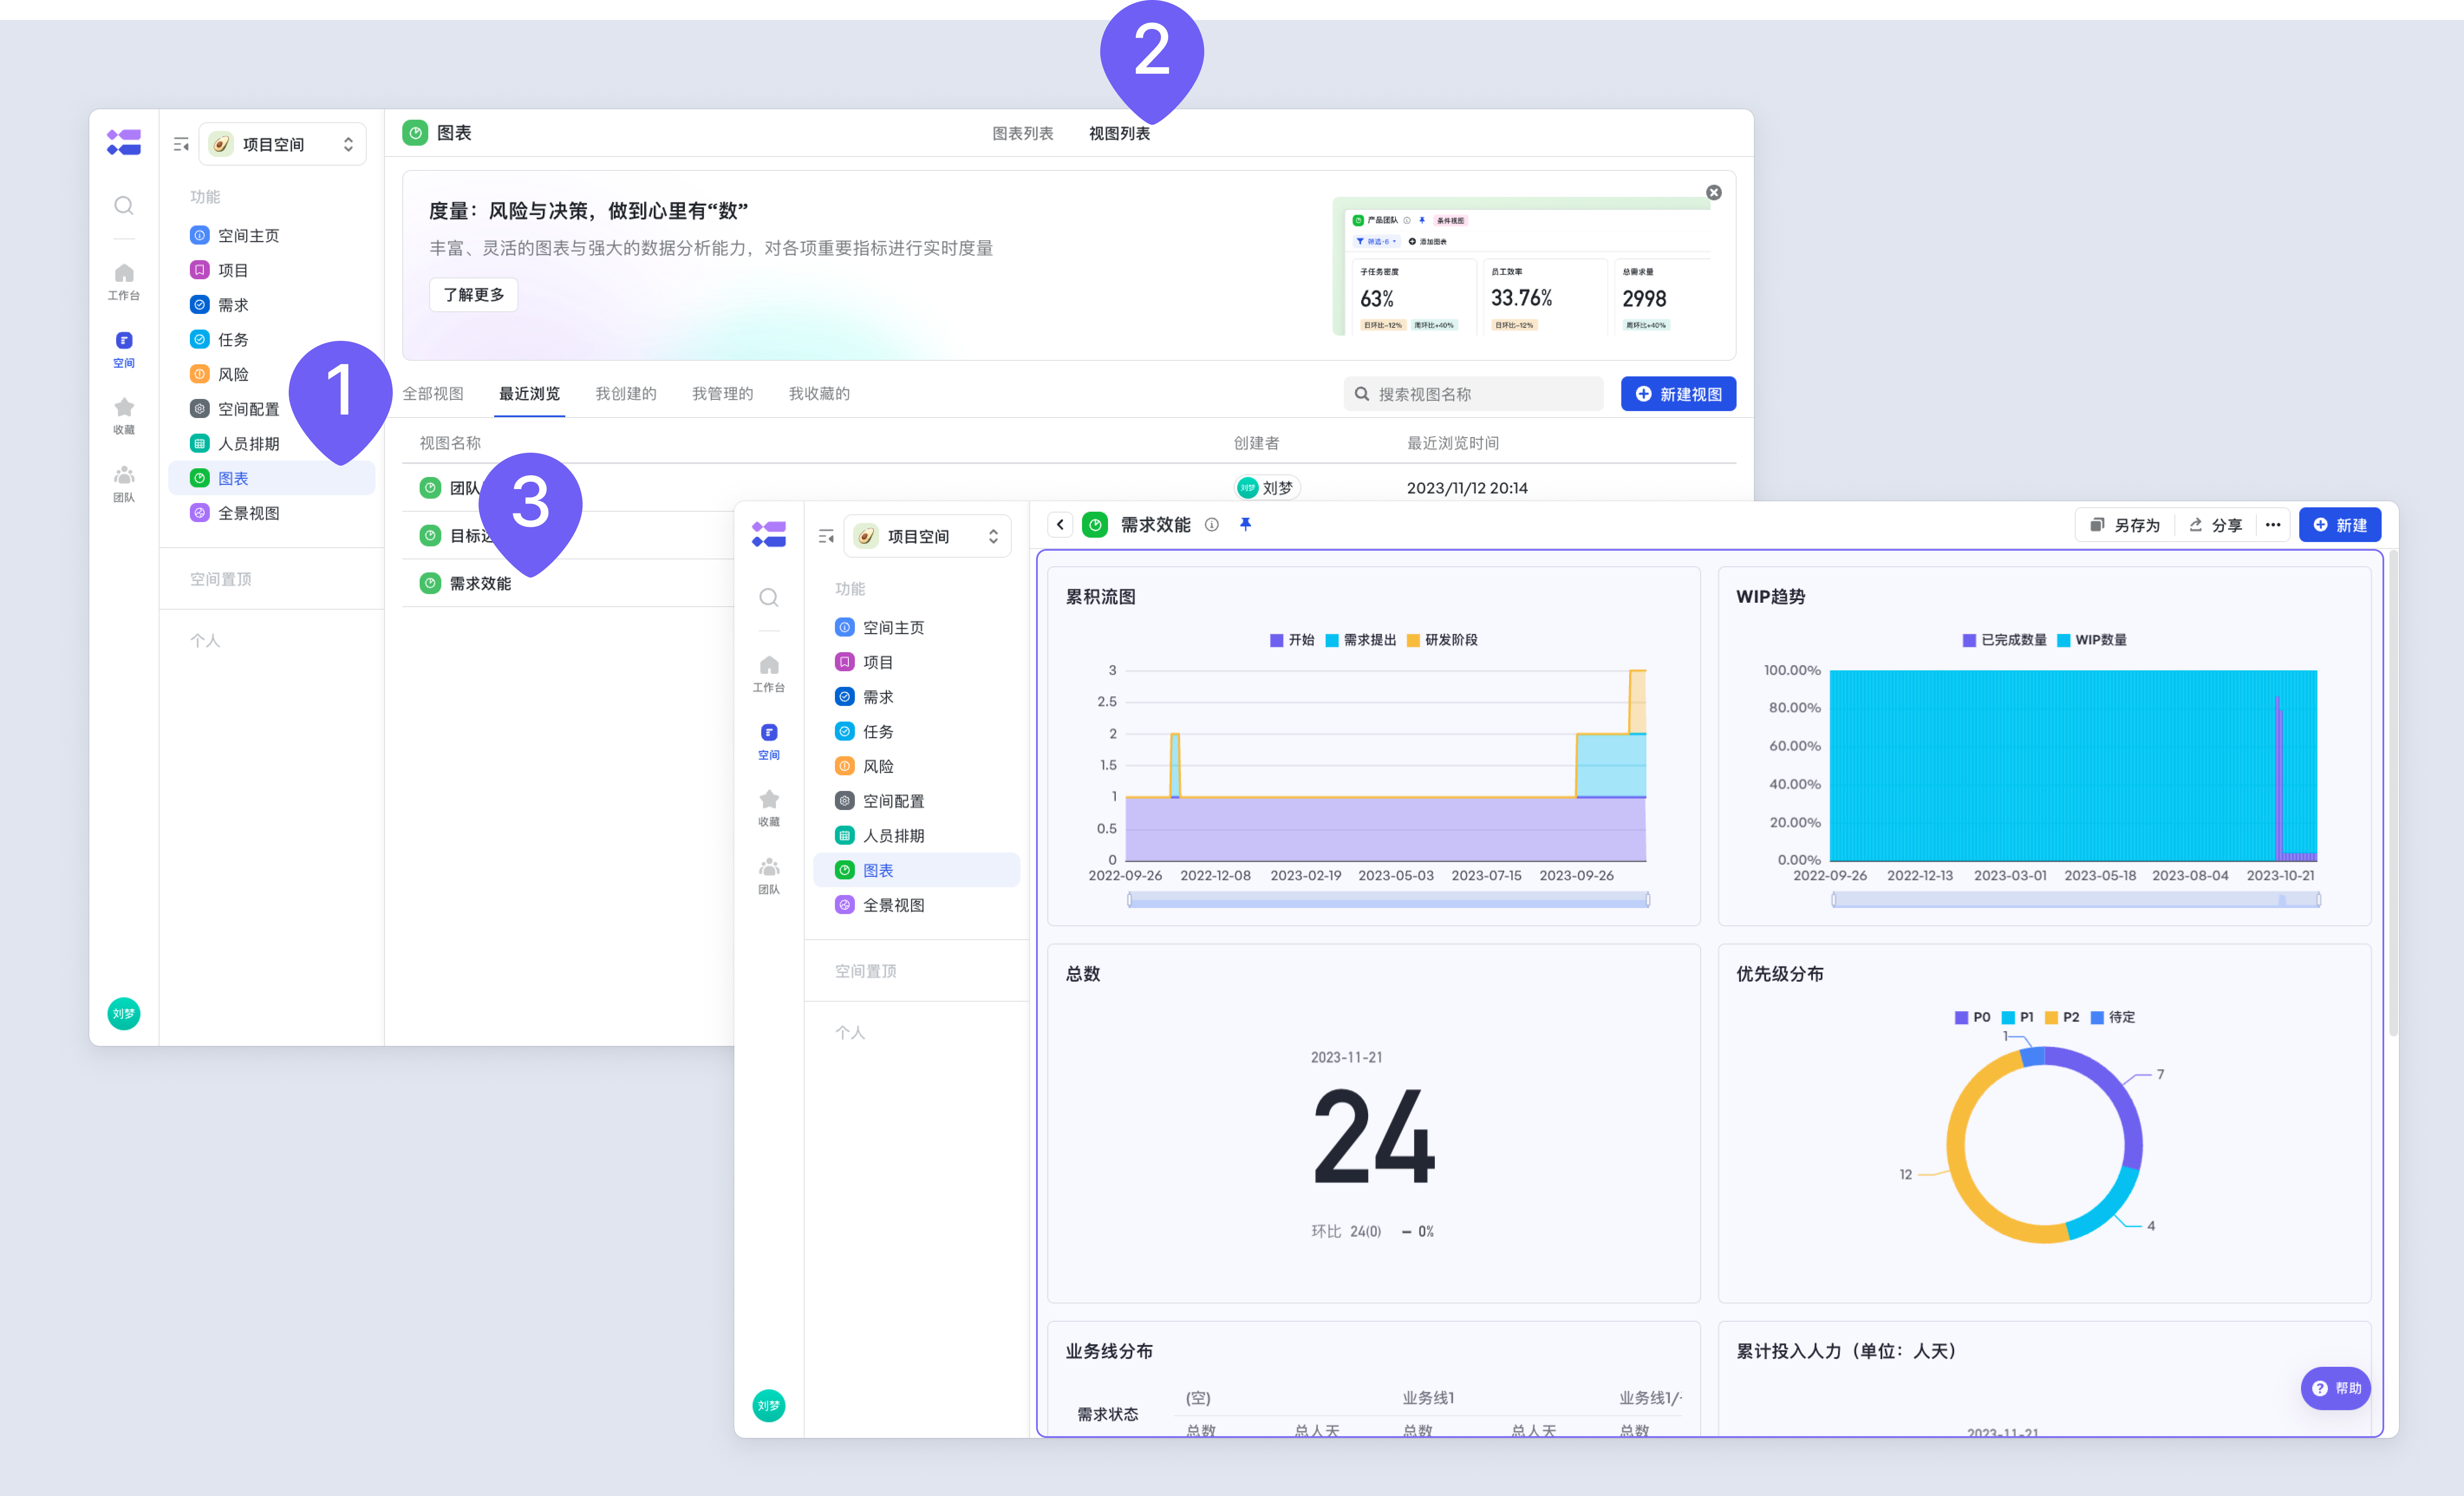This screenshot has width=2464, height=1496.
Task: Select 最近浏览 tab in the back window
Action: pyautogui.click(x=530, y=394)
